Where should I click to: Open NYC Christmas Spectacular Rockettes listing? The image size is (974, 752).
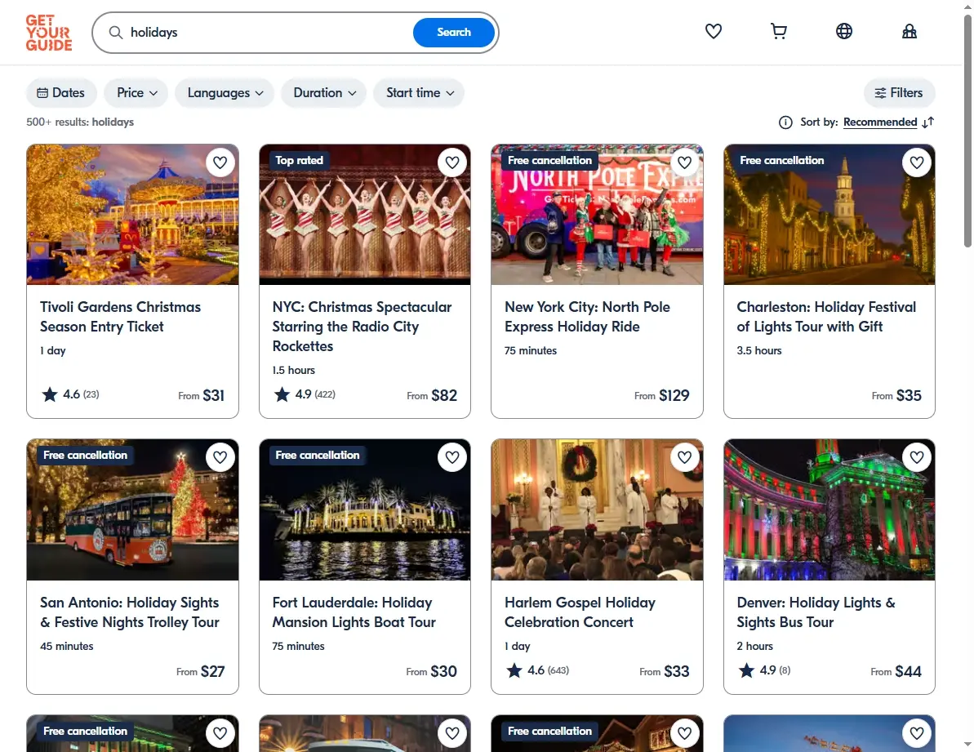point(362,327)
